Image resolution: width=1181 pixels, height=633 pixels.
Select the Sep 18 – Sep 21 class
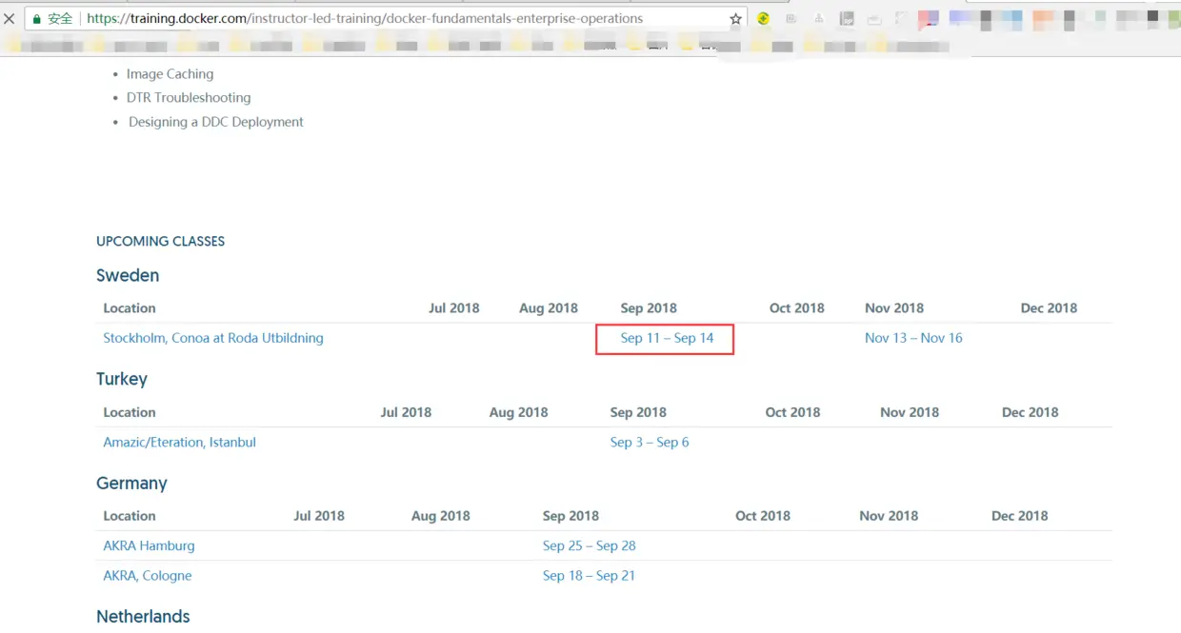(589, 576)
